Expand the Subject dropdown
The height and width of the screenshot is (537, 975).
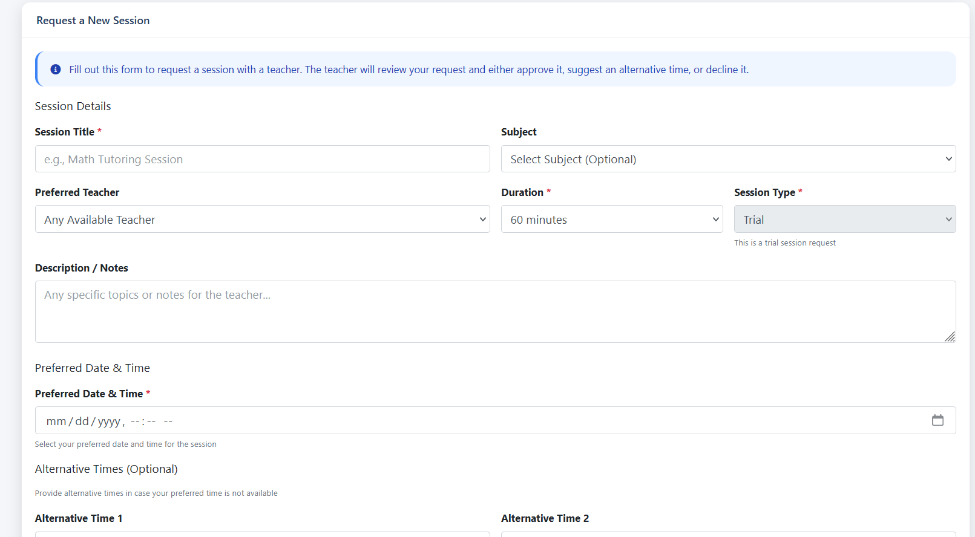click(x=728, y=159)
